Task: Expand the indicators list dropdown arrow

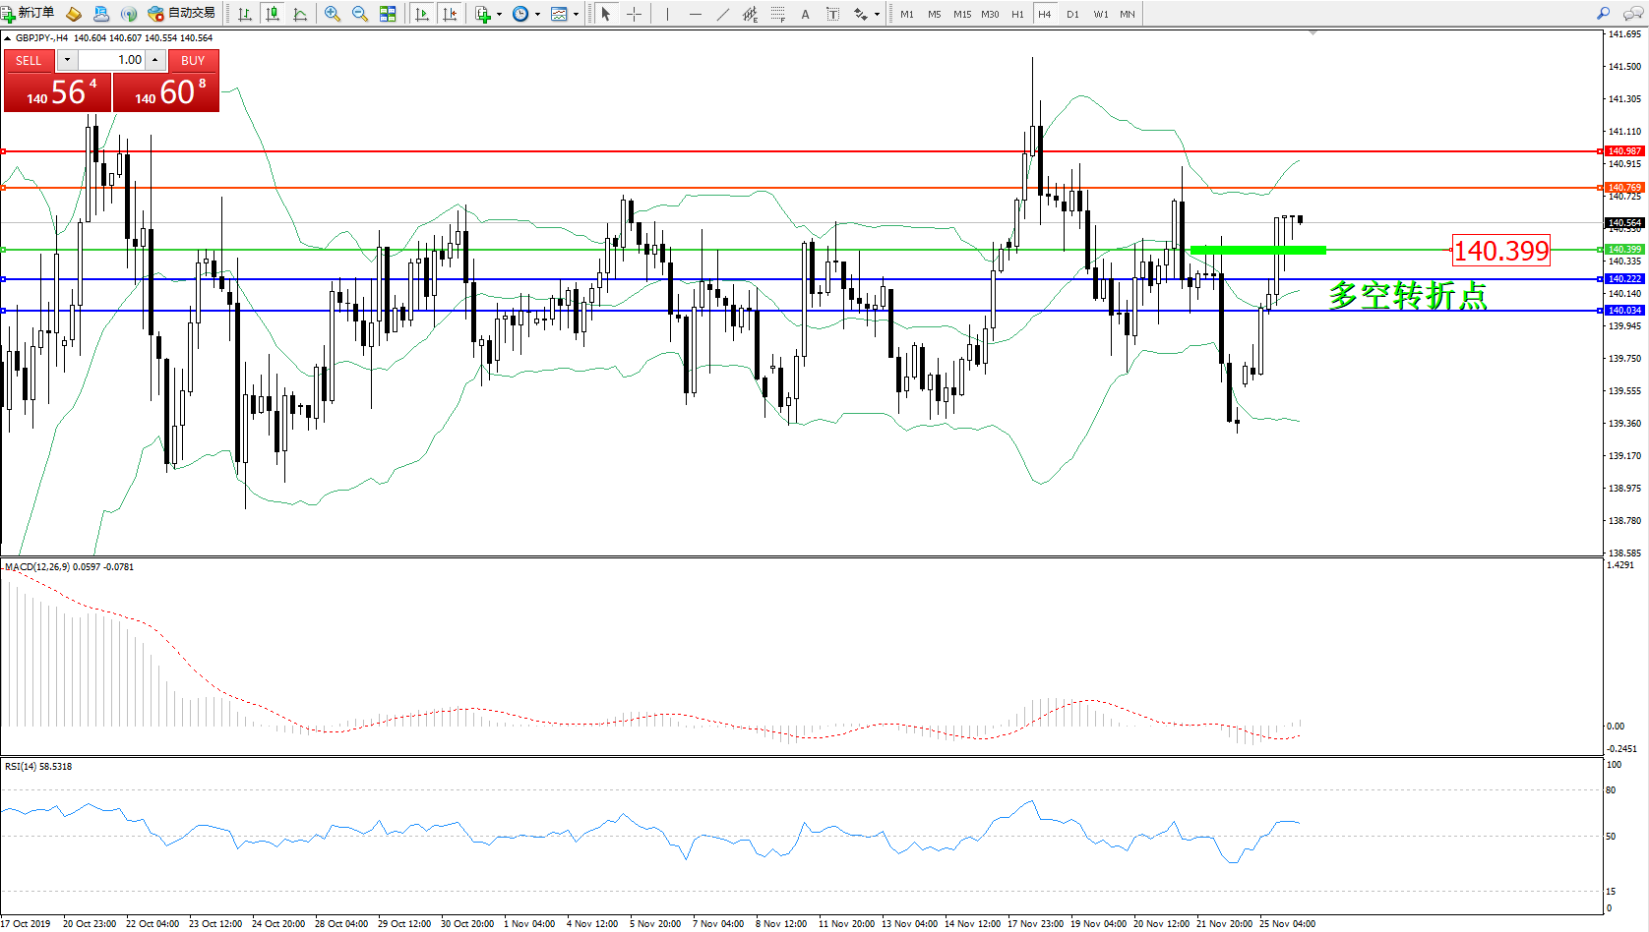Action: coord(499,15)
